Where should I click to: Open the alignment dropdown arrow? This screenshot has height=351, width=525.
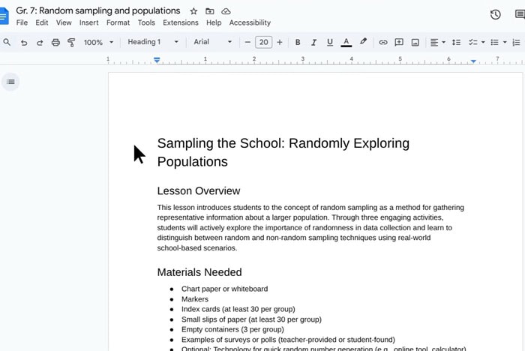444,43
